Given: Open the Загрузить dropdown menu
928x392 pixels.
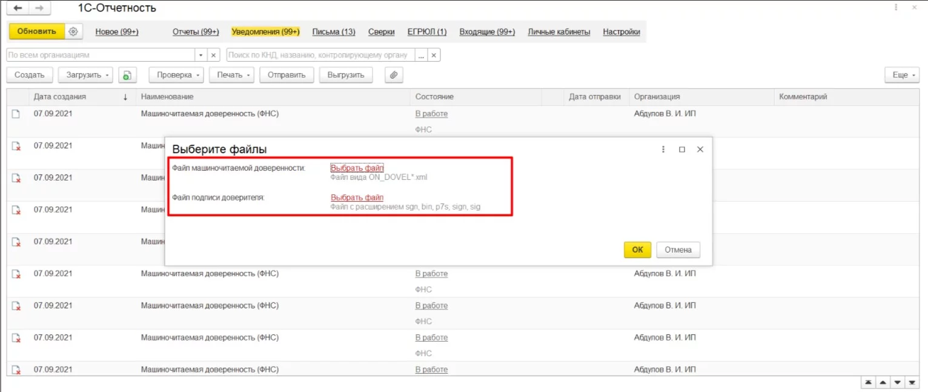Looking at the screenshot, I should click(85, 75).
